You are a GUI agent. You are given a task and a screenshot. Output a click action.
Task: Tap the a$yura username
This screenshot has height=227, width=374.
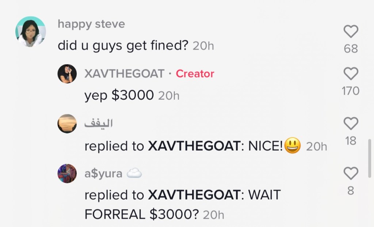point(103,174)
